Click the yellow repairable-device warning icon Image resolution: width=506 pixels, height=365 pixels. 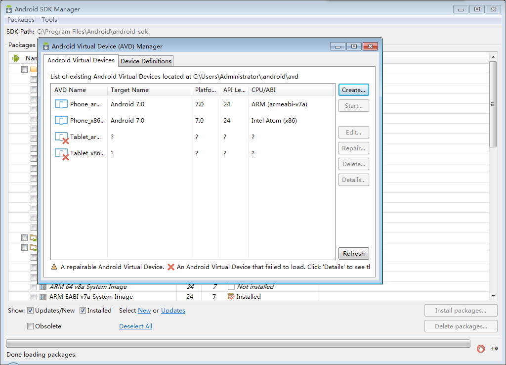click(x=54, y=267)
